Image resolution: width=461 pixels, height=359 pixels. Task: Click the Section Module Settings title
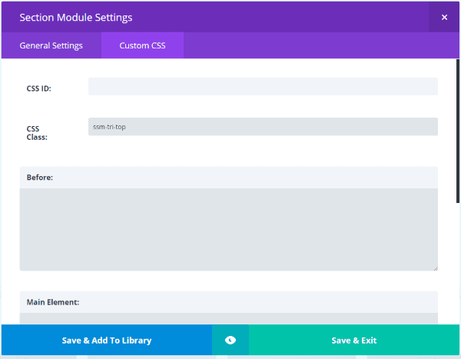point(75,17)
